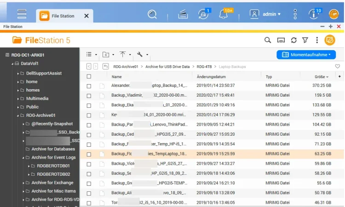
Task: Tick the checkbox for the Alexander backup file
Action: pos(89,86)
